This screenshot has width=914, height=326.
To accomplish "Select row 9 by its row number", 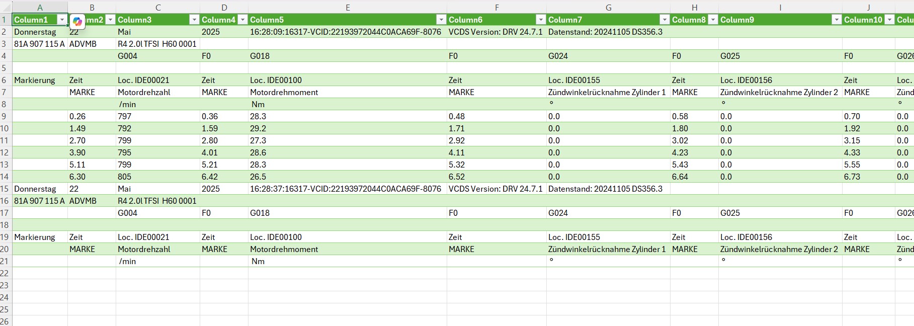I will (x=5, y=116).
